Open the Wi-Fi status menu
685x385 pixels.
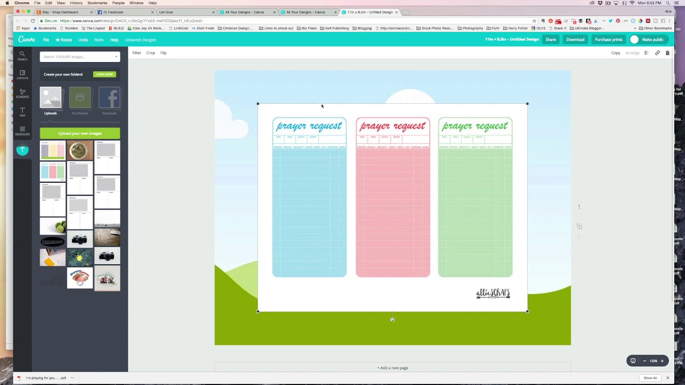[x=632, y=3]
